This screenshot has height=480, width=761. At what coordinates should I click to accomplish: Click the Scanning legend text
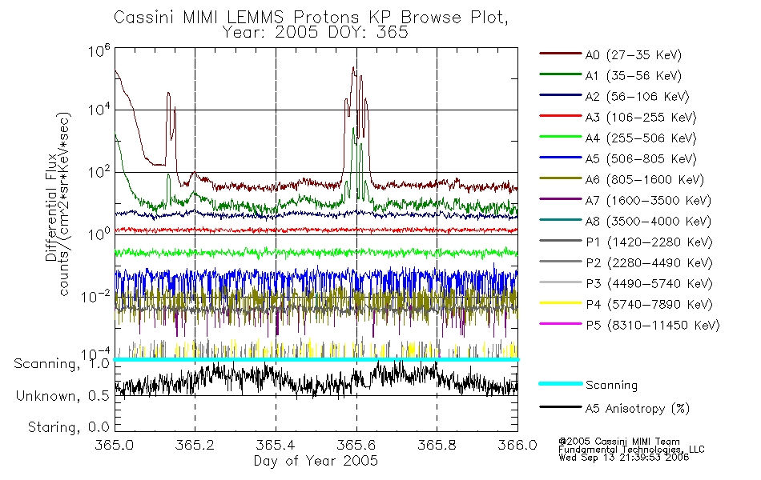pyautogui.click(x=611, y=386)
